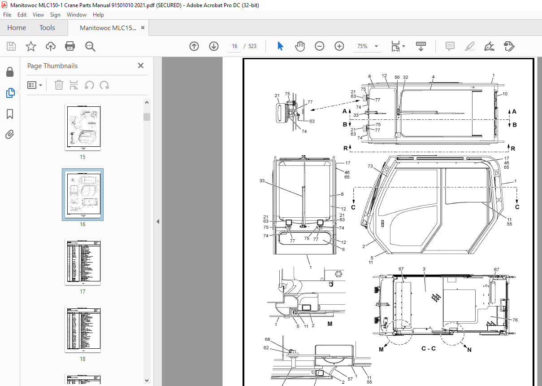Open the Bookmarks panel
Image resolution: width=542 pixels, height=386 pixels.
(10, 114)
